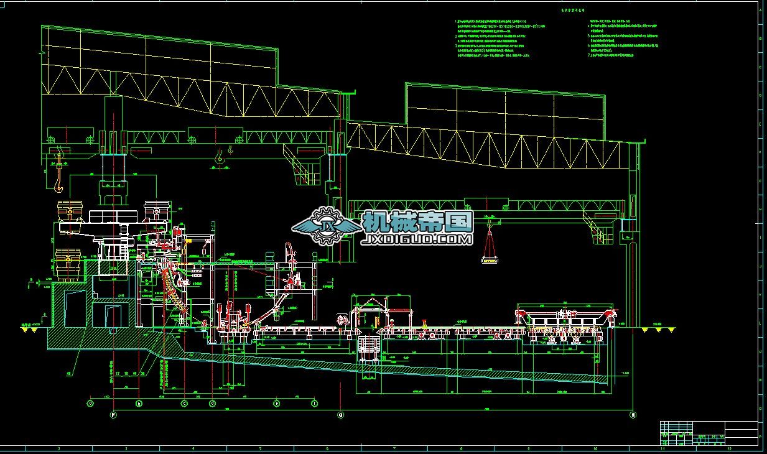Pick the axis bubble labeled c
This screenshot has width=767, height=454.
point(185,403)
